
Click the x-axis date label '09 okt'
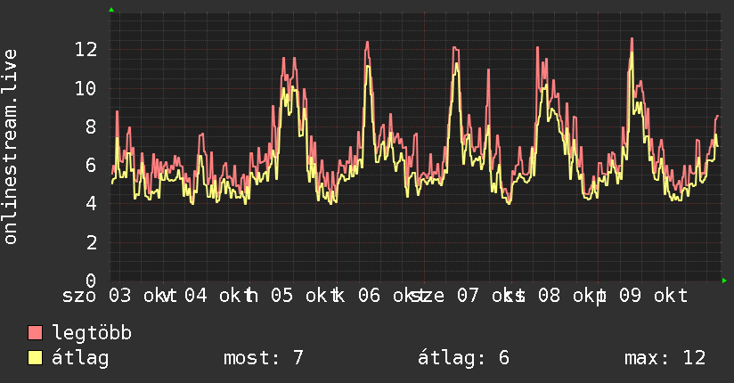[654, 296]
